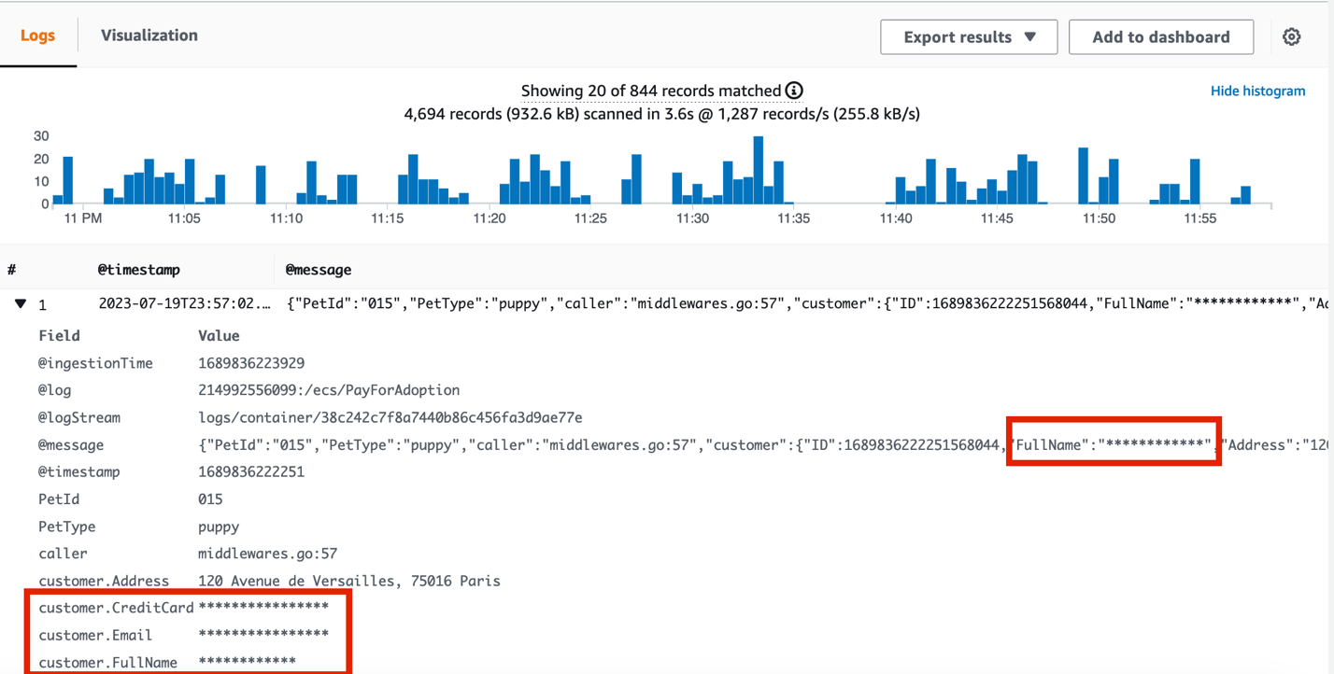Screen dimensions: 1334x674
Task: Expand the Export results dropdown
Action: click(x=969, y=36)
